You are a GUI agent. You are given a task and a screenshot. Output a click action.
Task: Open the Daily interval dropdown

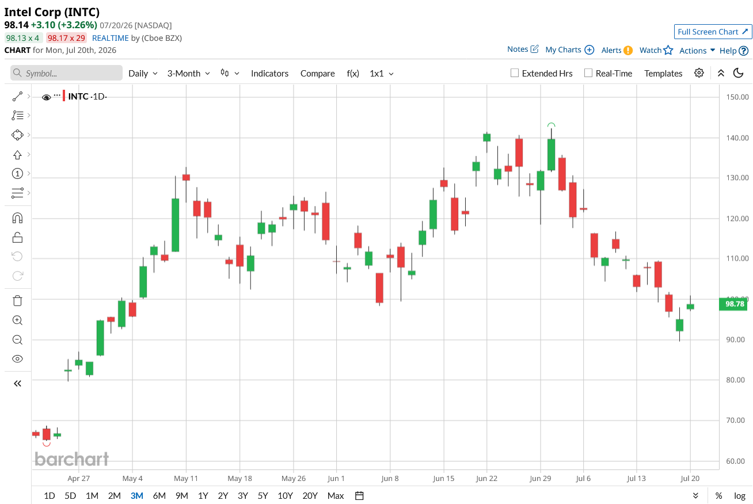click(143, 73)
